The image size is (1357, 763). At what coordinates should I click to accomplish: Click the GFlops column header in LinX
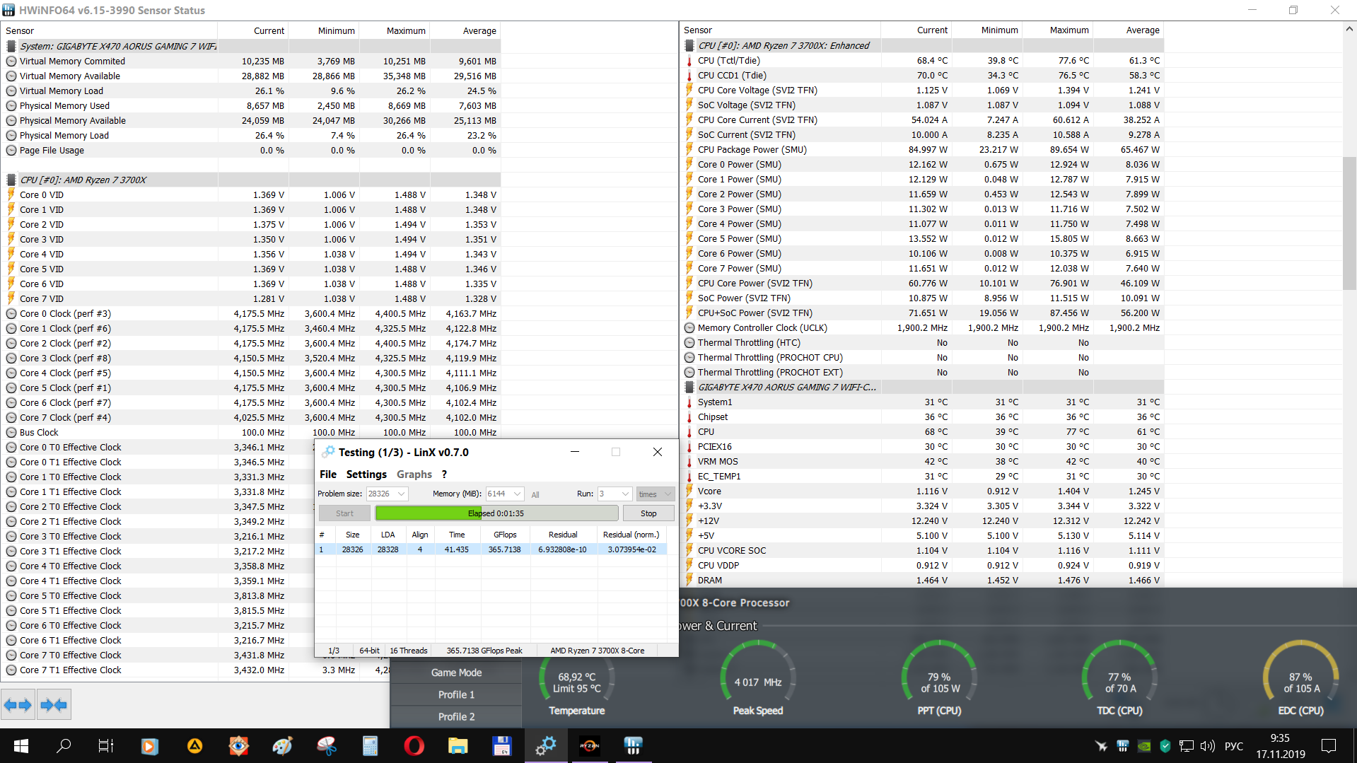coord(505,535)
